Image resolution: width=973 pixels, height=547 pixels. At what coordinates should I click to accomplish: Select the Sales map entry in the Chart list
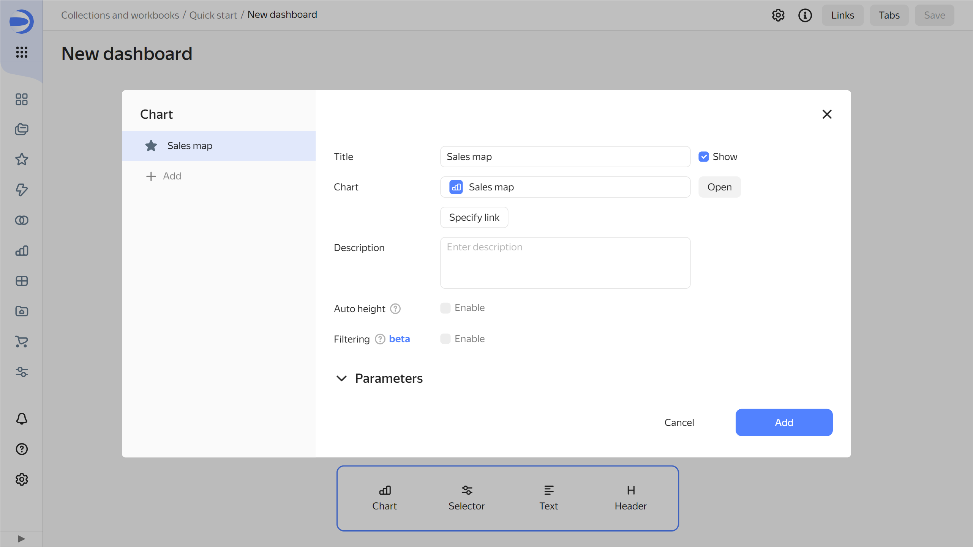[219, 146]
